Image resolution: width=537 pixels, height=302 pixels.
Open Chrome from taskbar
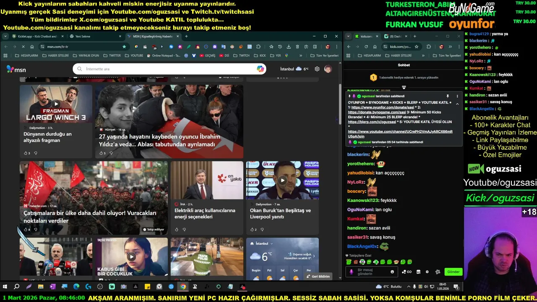pos(183,287)
